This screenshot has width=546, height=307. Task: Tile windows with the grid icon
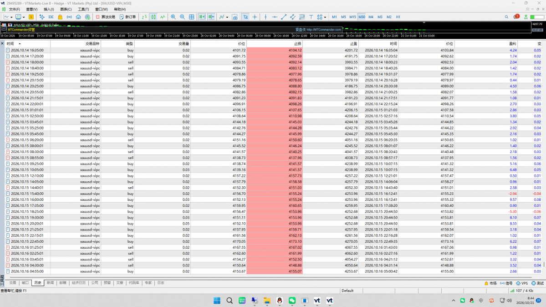coord(192,17)
